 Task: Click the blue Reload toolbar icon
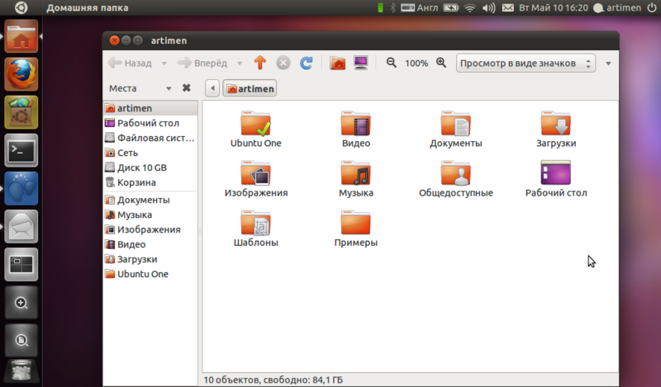pos(307,64)
